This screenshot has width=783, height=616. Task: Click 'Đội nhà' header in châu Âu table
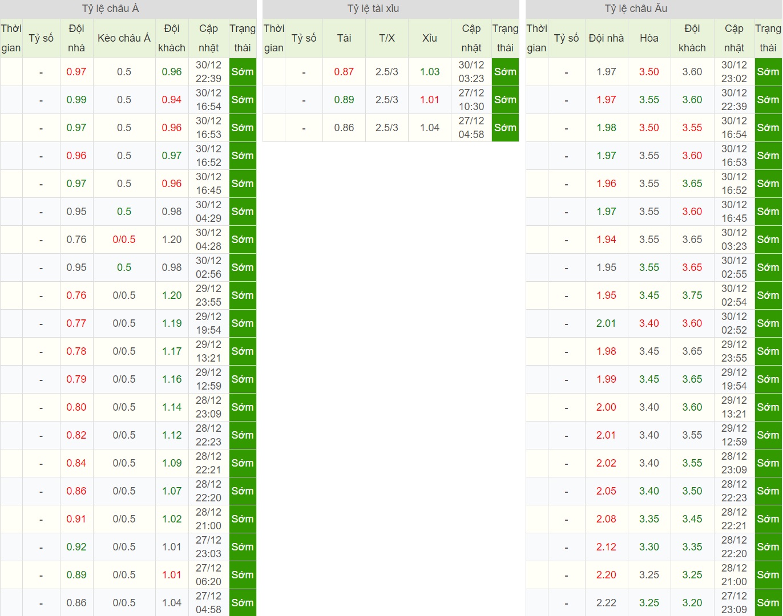point(606,38)
